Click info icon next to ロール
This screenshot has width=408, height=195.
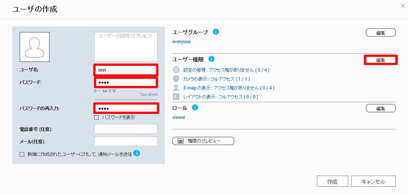(195, 107)
